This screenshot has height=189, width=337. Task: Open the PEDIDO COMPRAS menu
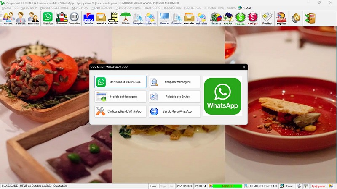pos(128,8)
